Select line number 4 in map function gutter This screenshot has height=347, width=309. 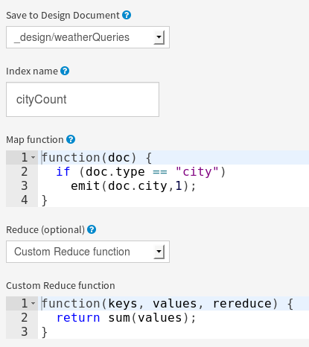(x=24, y=200)
